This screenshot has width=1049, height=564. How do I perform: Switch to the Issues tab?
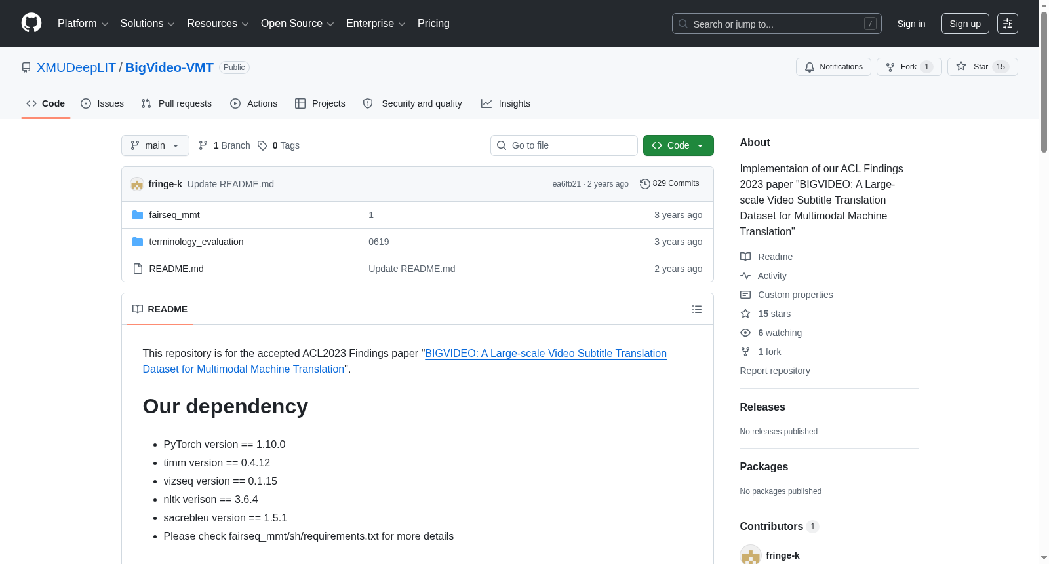point(102,103)
